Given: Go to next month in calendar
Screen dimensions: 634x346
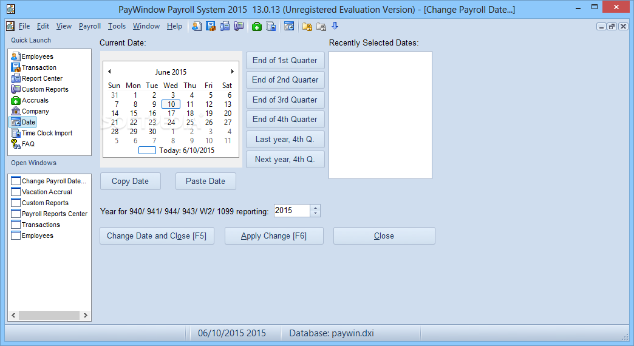Looking at the screenshot, I should point(233,72).
